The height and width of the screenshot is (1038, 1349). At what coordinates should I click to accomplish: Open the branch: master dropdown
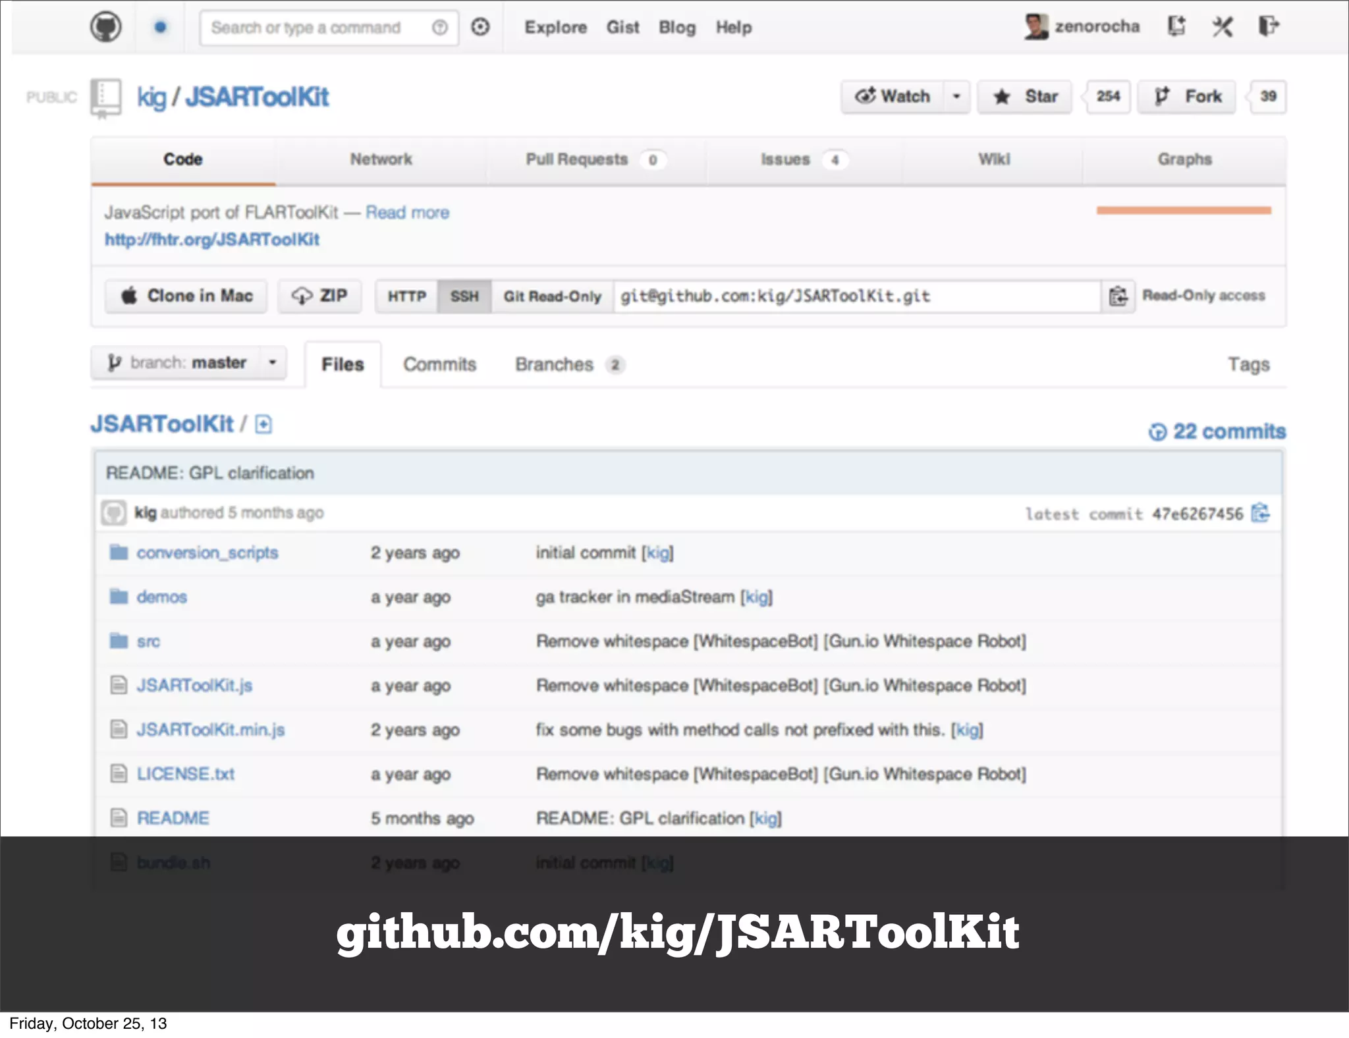pyautogui.click(x=188, y=363)
